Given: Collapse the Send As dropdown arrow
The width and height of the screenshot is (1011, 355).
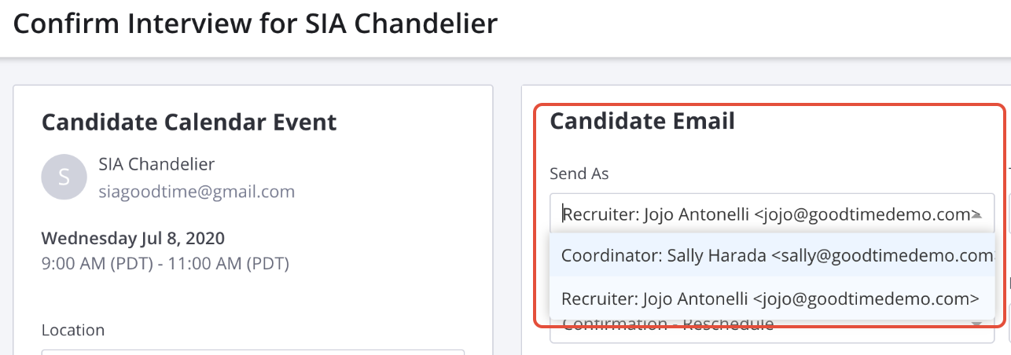Looking at the screenshot, I should coord(977,214).
